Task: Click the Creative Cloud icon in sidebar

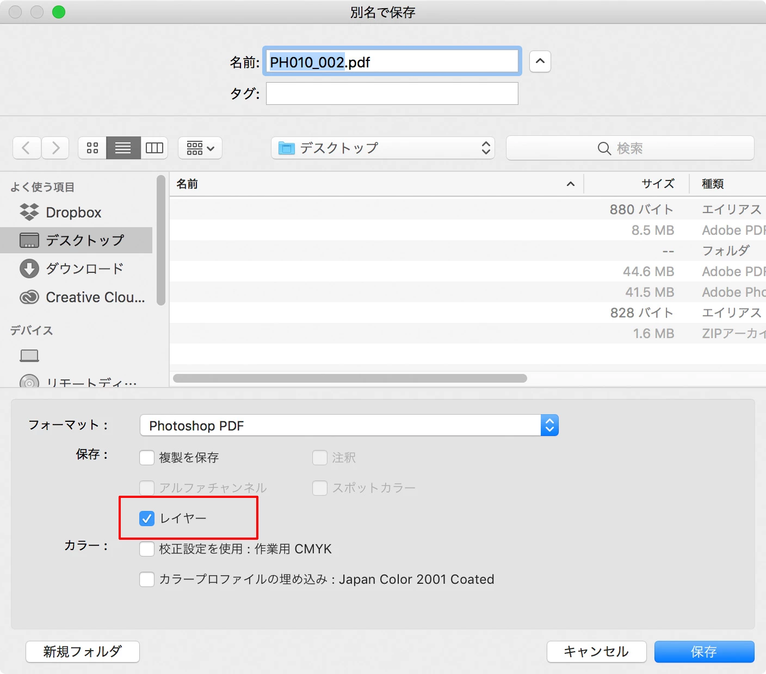Action: point(29,297)
